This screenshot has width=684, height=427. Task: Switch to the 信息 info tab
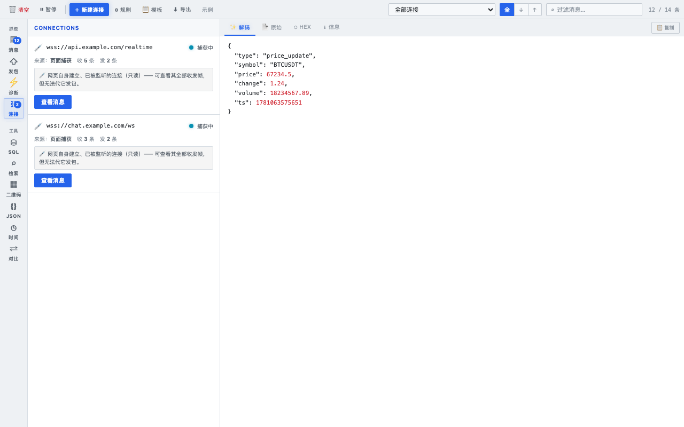(x=331, y=27)
